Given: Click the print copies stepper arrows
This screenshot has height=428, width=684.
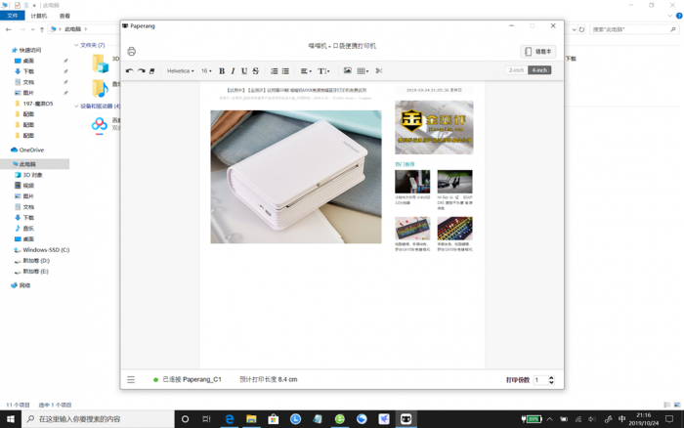Looking at the screenshot, I should point(551,379).
